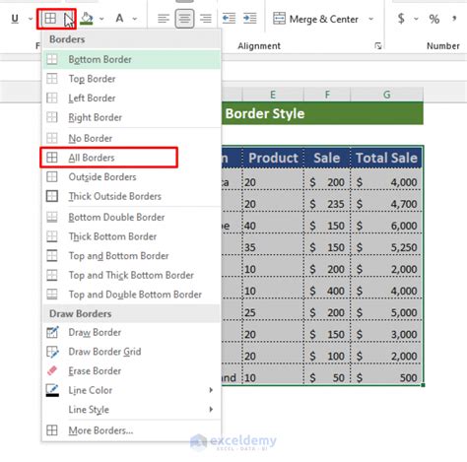467x462 pixels.
Task: Click the Borders grid icon in ribbon
Action: tap(50, 19)
